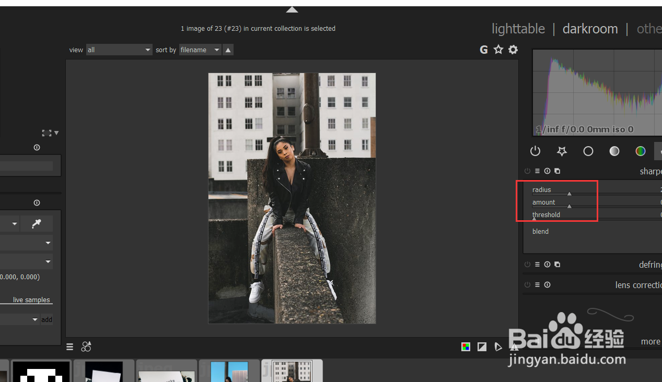Show color group rainbow circle icon
The image size is (662, 382).
641,151
